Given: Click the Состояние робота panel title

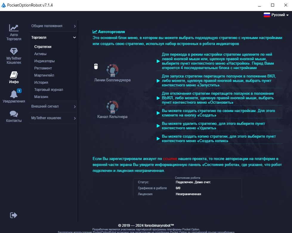Looking at the screenshot, I should pos(188,178).
